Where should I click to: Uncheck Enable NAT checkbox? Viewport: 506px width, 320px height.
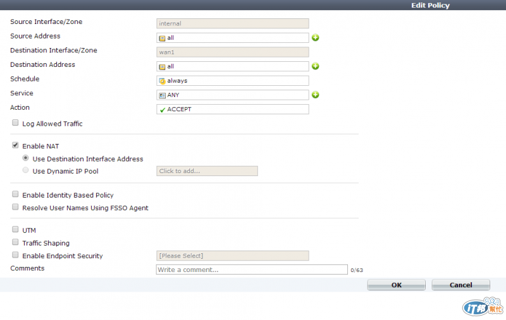click(x=15, y=145)
